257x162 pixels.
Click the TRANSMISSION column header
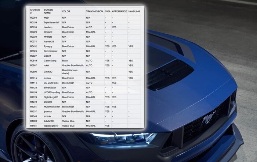94,11
